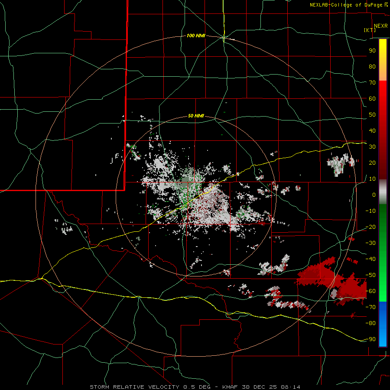Click the 10 value on the velocity scale

(x=372, y=179)
